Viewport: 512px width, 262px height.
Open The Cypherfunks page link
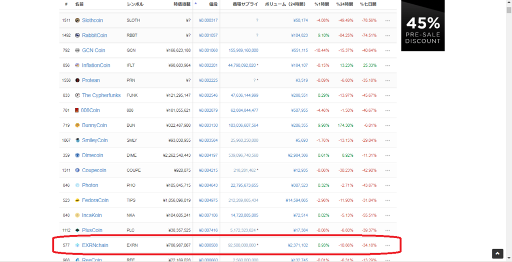click(x=101, y=95)
